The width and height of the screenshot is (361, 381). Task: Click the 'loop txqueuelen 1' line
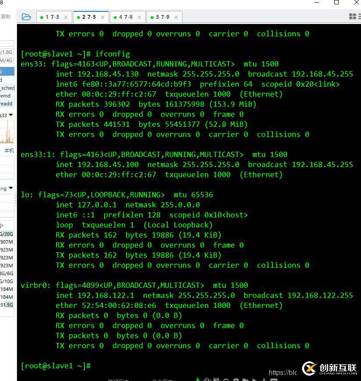click(x=134, y=225)
